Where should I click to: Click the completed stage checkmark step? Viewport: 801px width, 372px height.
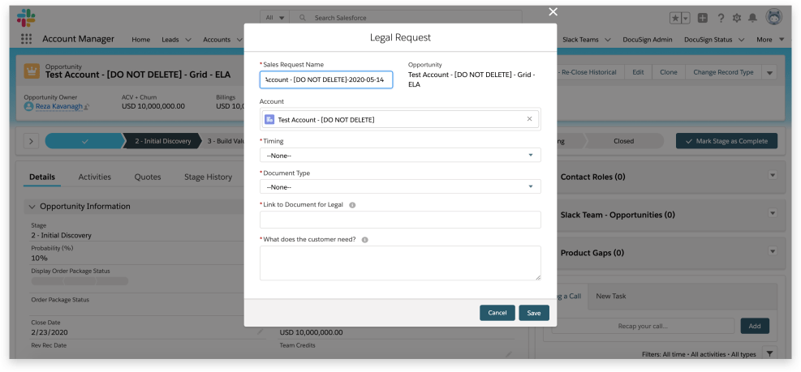[x=84, y=141]
